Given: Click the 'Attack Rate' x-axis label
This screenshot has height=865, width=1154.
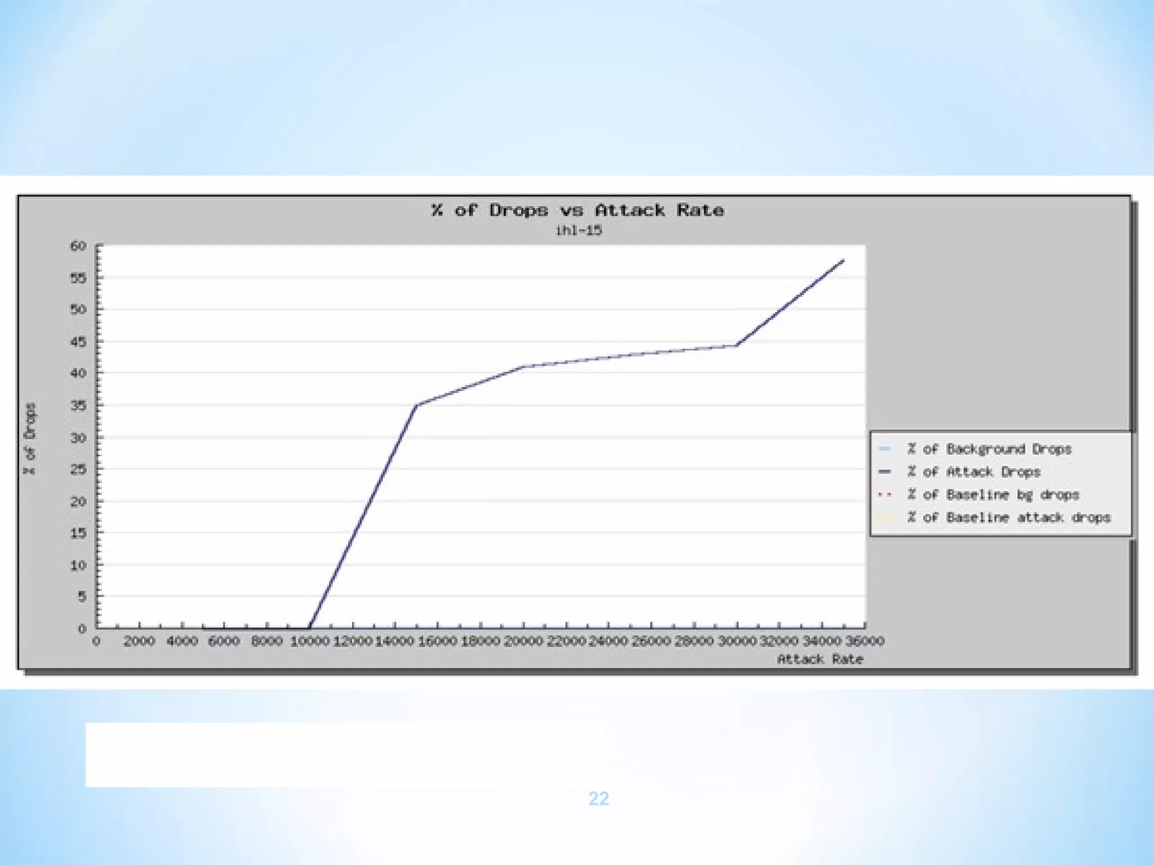Looking at the screenshot, I should pyautogui.click(x=820, y=659).
